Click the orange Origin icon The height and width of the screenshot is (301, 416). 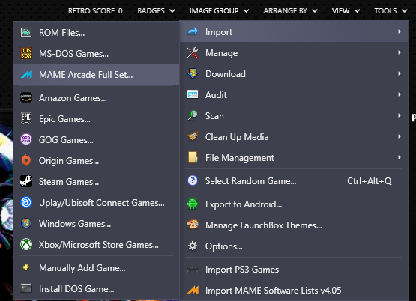[26, 160]
